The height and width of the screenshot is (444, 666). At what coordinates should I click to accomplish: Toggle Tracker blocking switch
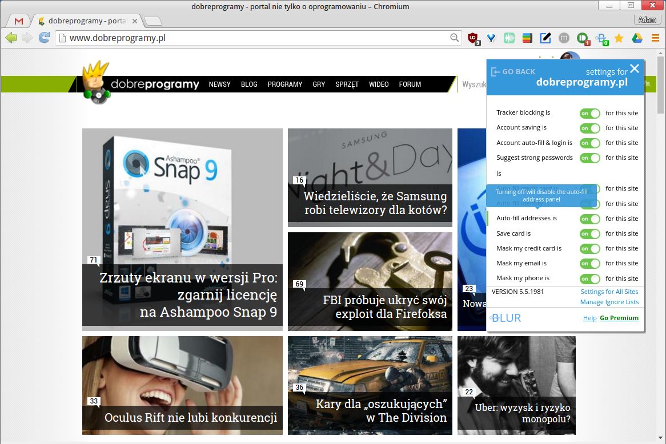[590, 114]
